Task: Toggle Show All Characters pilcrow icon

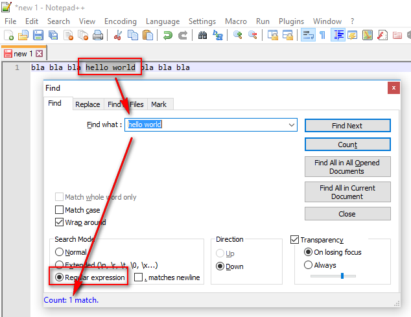Action: coord(323,35)
